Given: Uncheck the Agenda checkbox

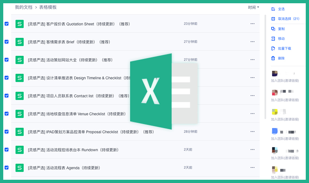Looking at the screenshot, I should click(7, 168).
